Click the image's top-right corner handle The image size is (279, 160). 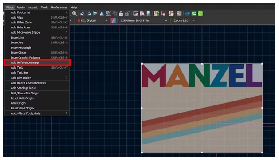pos(262,64)
